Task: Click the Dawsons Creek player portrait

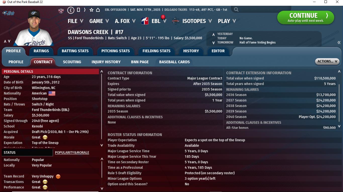Action: [34, 28]
